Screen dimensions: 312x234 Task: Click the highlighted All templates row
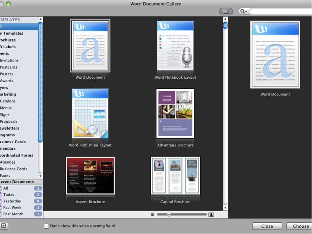(19, 26)
